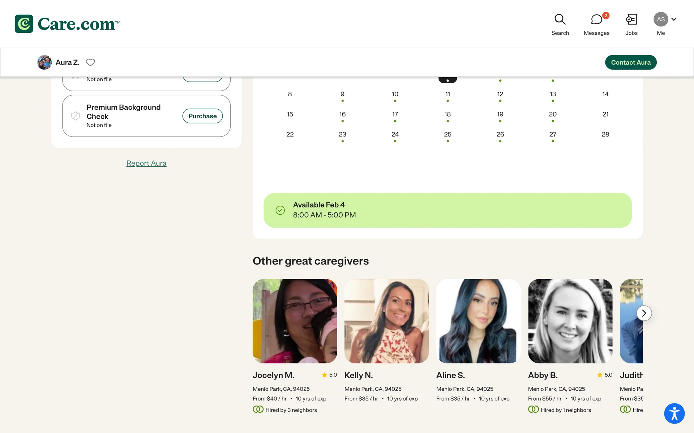Click the Care.com logo
The height and width of the screenshot is (433, 694).
(x=68, y=24)
